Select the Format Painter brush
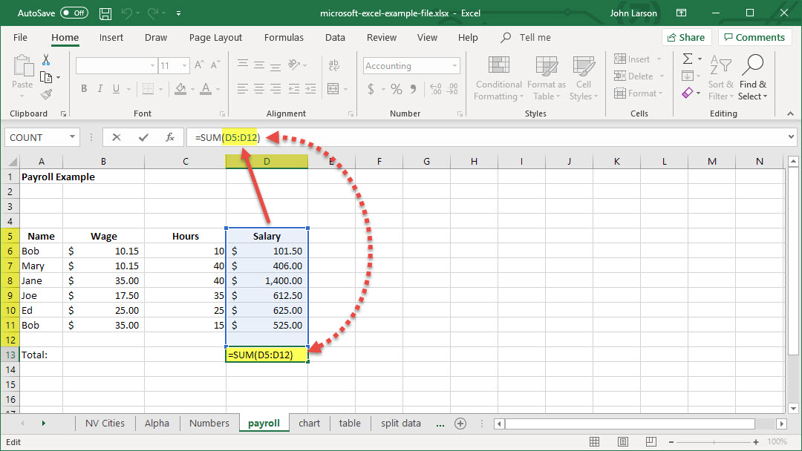The image size is (802, 451). (46, 94)
